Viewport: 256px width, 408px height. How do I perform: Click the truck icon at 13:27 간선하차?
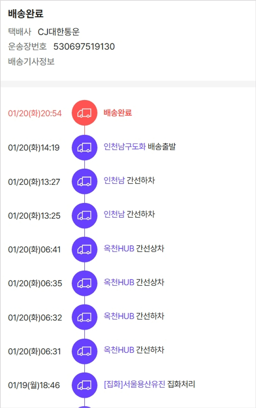pos(84,181)
